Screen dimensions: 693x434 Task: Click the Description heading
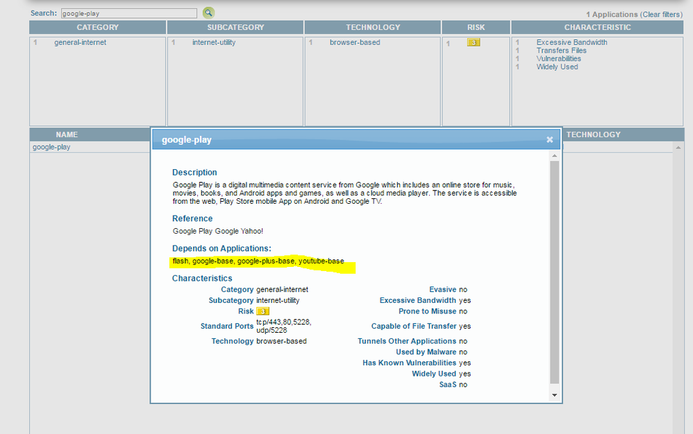click(194, 173)
